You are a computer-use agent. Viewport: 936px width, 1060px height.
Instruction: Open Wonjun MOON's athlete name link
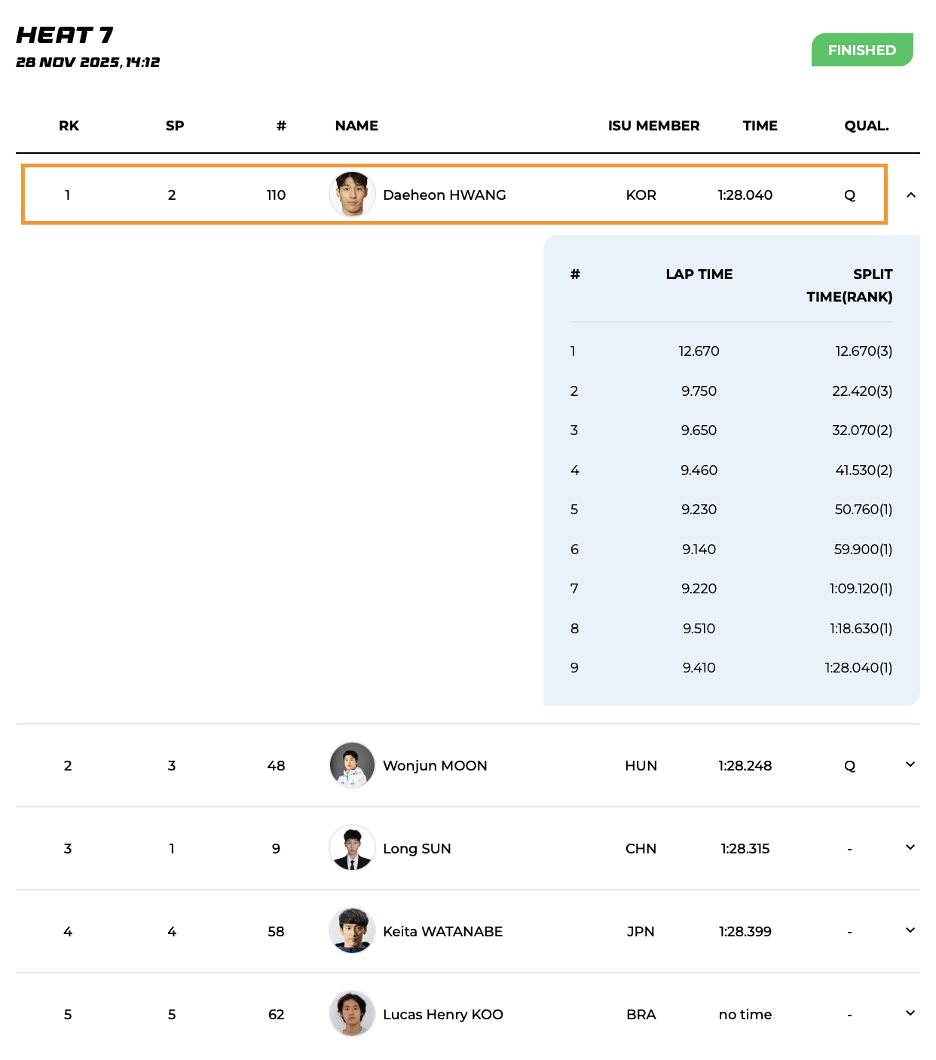tap(435, 766)
